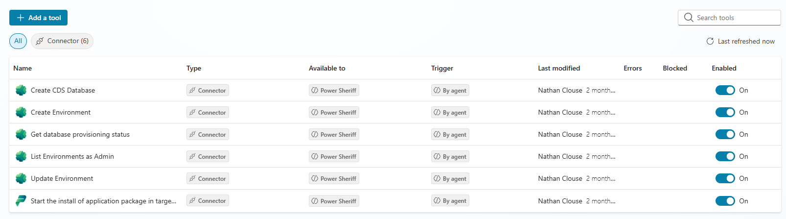Click the refresh icon beside Last refreshed
This screenshot has height=219, width=786.
point(710,41)
